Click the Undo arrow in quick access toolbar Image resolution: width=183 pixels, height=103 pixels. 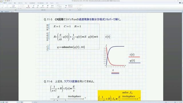[9, 1]
